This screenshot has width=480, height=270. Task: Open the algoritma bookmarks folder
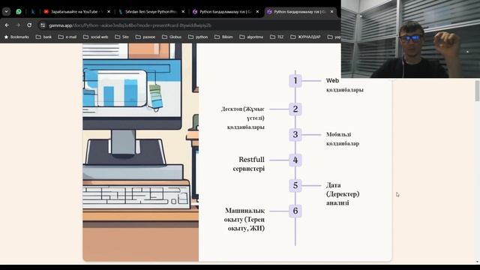[251, 37]
